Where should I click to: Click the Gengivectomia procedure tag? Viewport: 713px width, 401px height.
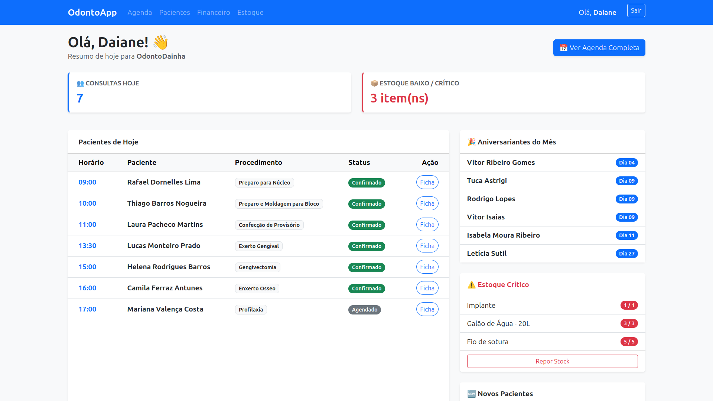point(257,267)
